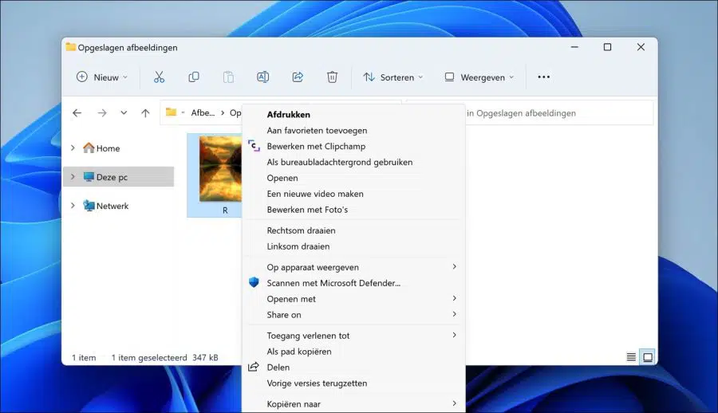Open the See more three-dots menu
Viewport: 718px width, 413px height.
[x=543, y=77]
